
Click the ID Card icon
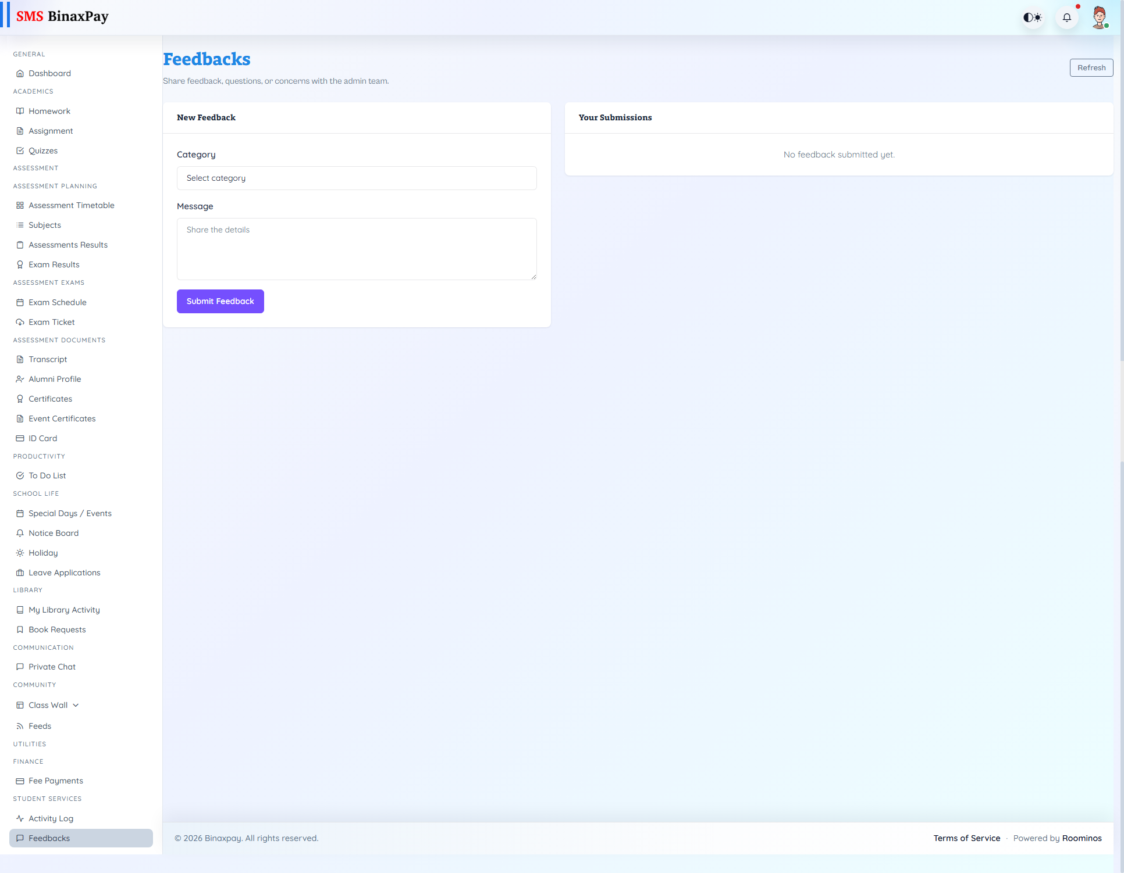(x=20, y=438)
